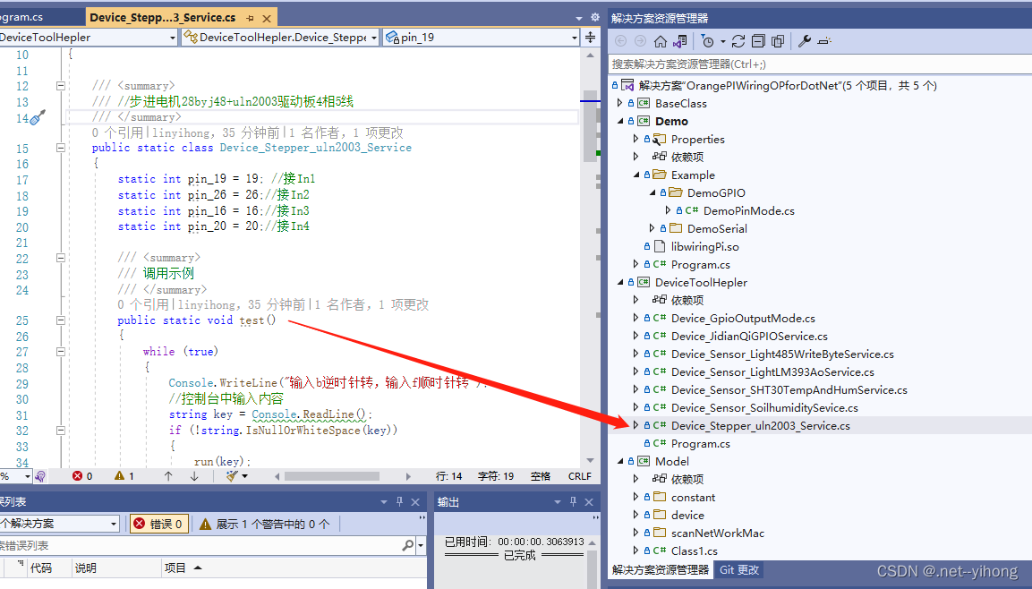This screenshot has width=1032, height=589.
Task: Open the editor tab list dropdown arrow
Action: (579, 19)
